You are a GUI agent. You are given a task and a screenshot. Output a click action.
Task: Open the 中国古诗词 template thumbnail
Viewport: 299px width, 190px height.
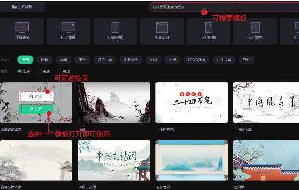(114, 160)
